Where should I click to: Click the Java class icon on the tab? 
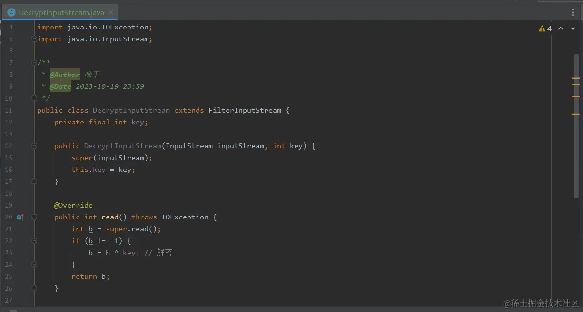pos(11,13)
